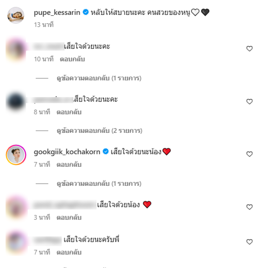Open gookgiik_kochakorn story avatar
This screenshot has height=268, width=258.
[x=16, y=155]
